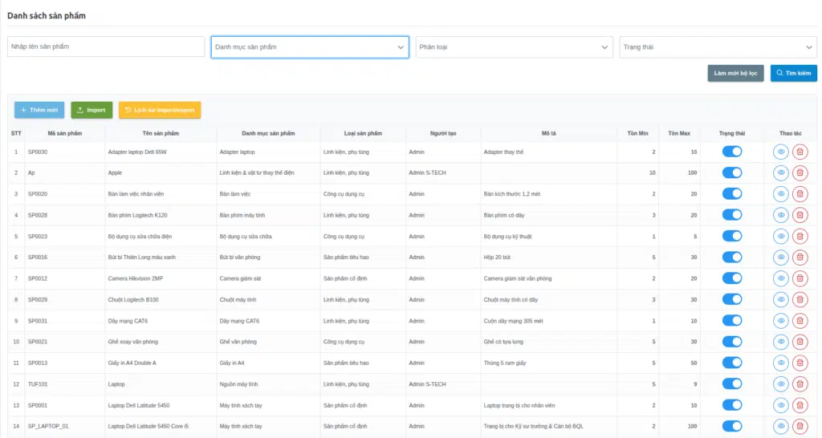This screenshot has height=438, width=822.
Task: Toggle status switch for SP_LAPTOP_01
Action: [732, 426]
